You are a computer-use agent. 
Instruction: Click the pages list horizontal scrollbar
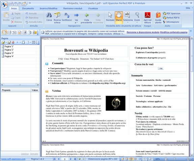[20, 85]
